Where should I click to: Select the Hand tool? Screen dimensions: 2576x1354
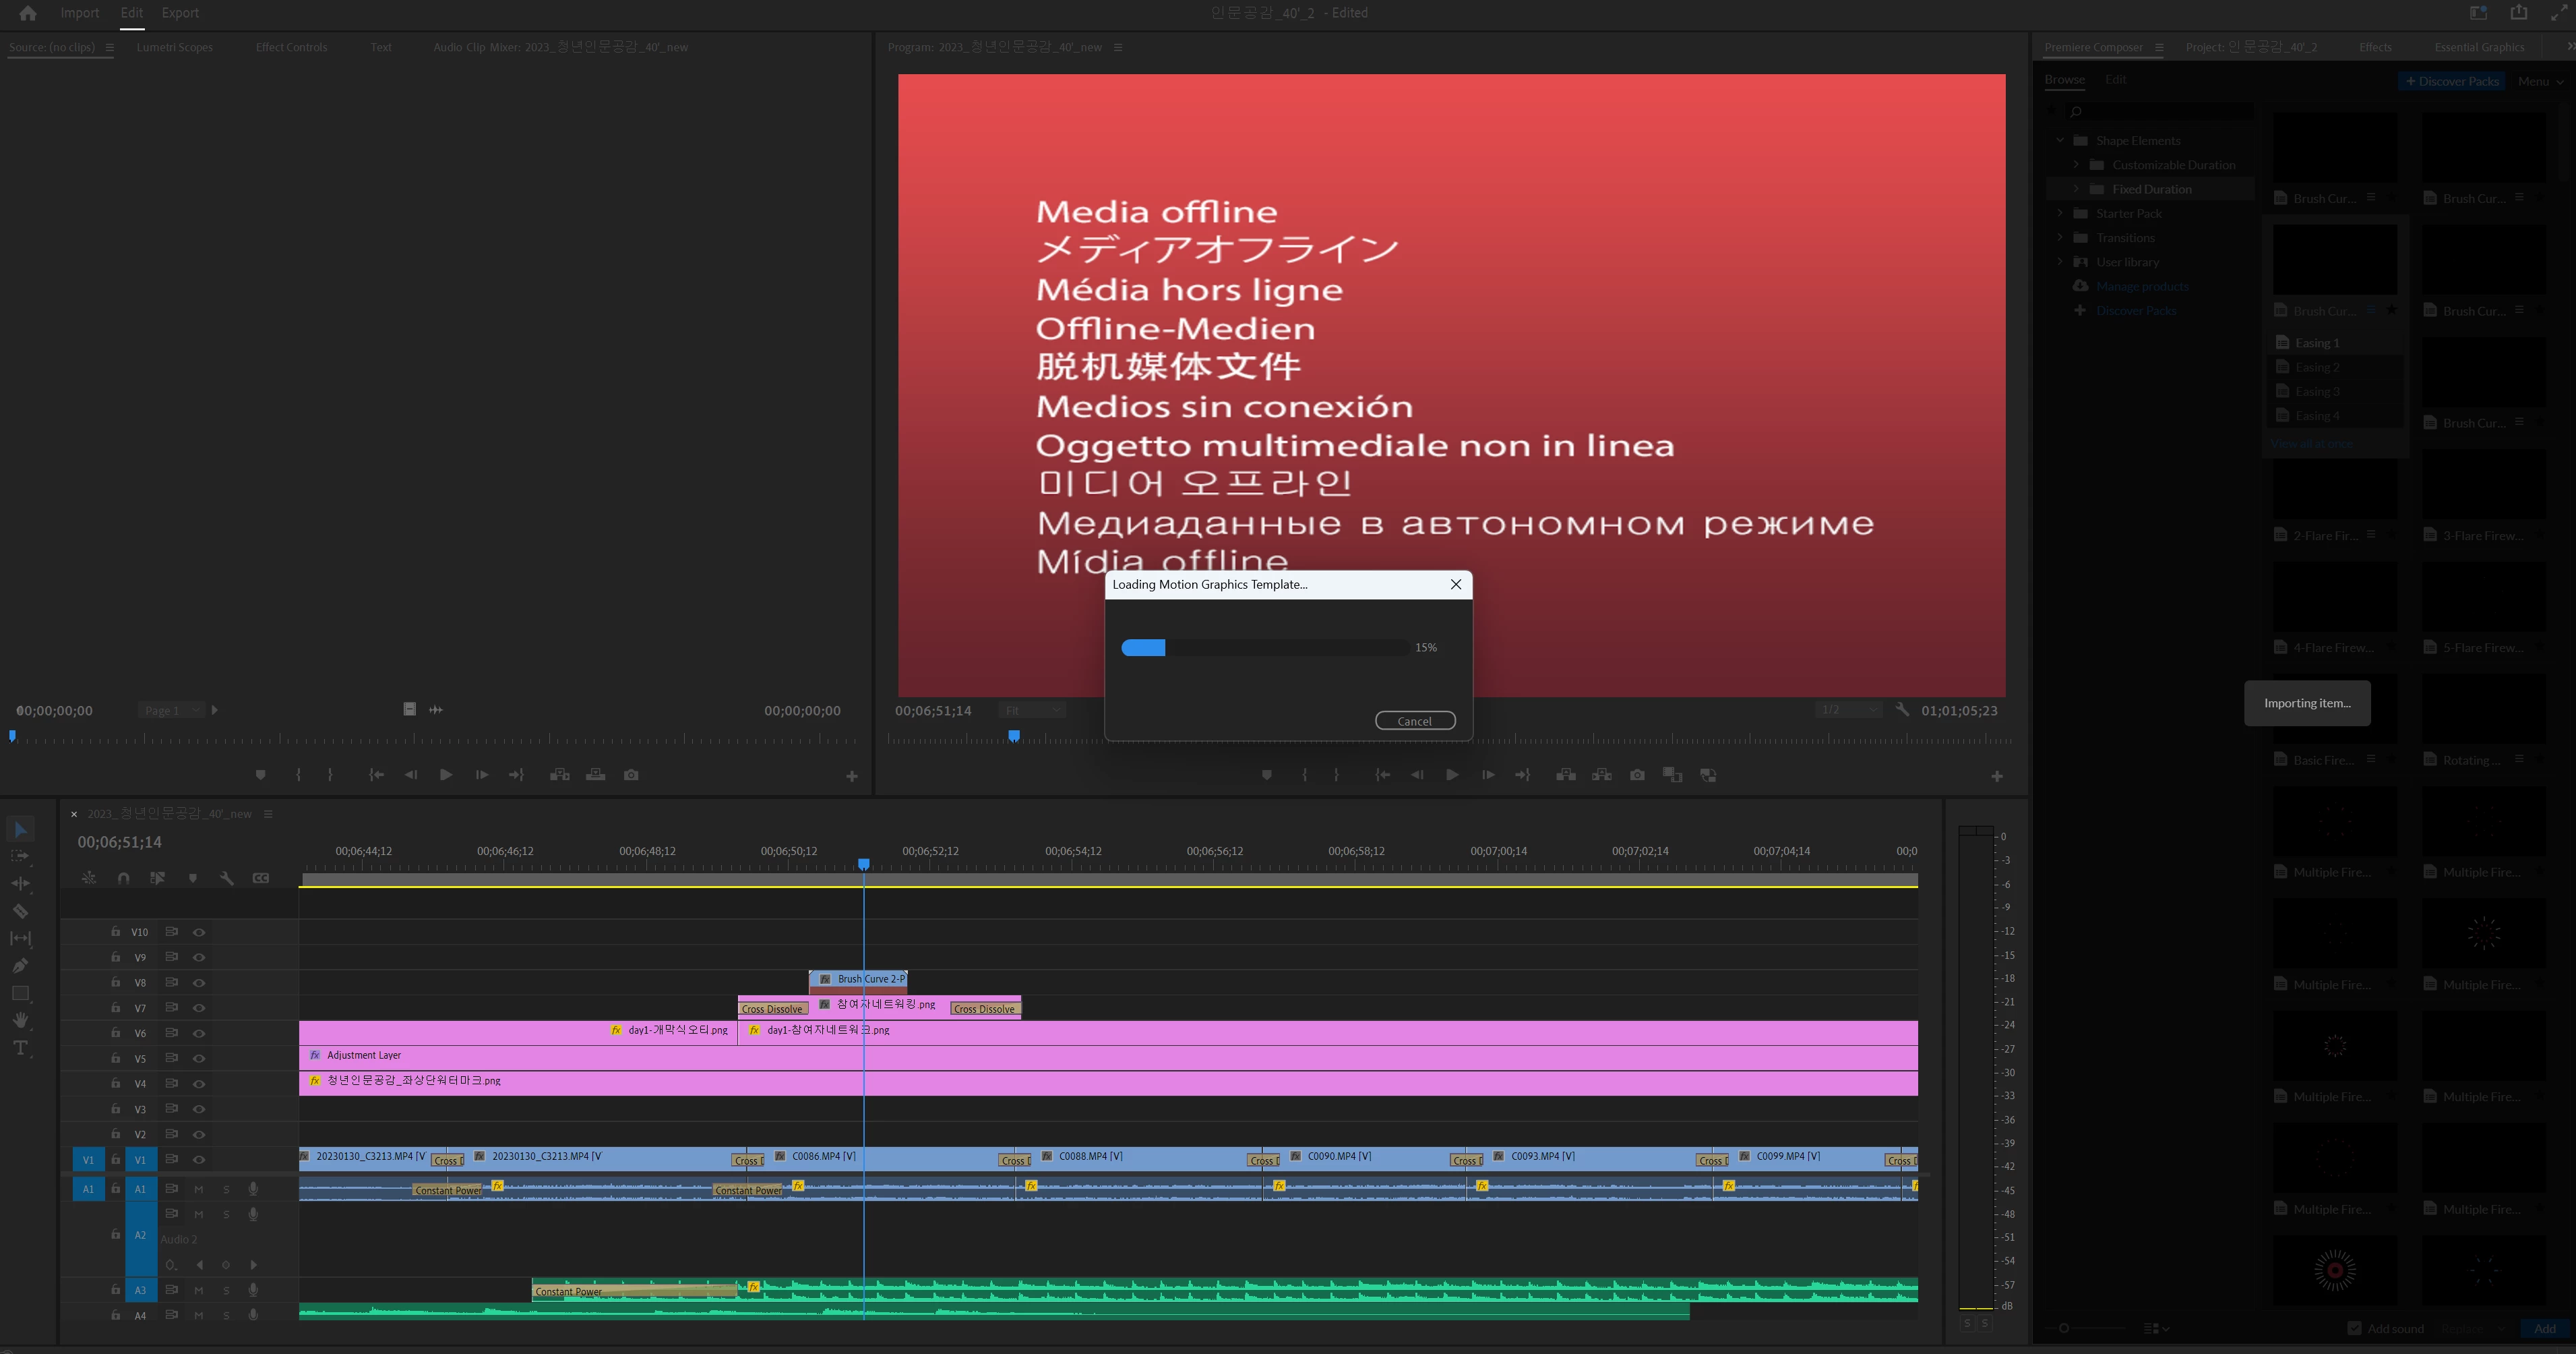(x=20, y=1021)
